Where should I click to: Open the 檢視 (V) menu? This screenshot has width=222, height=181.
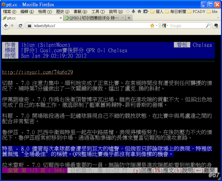tap(45, 11)
